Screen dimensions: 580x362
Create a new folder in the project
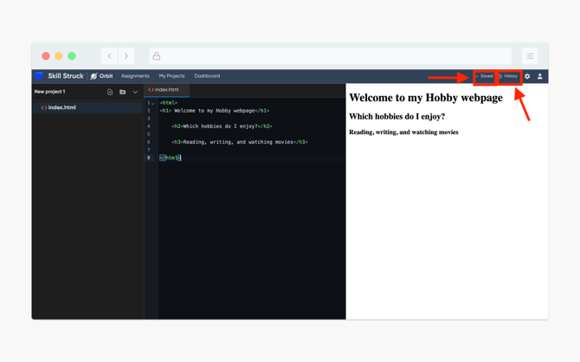122,92
